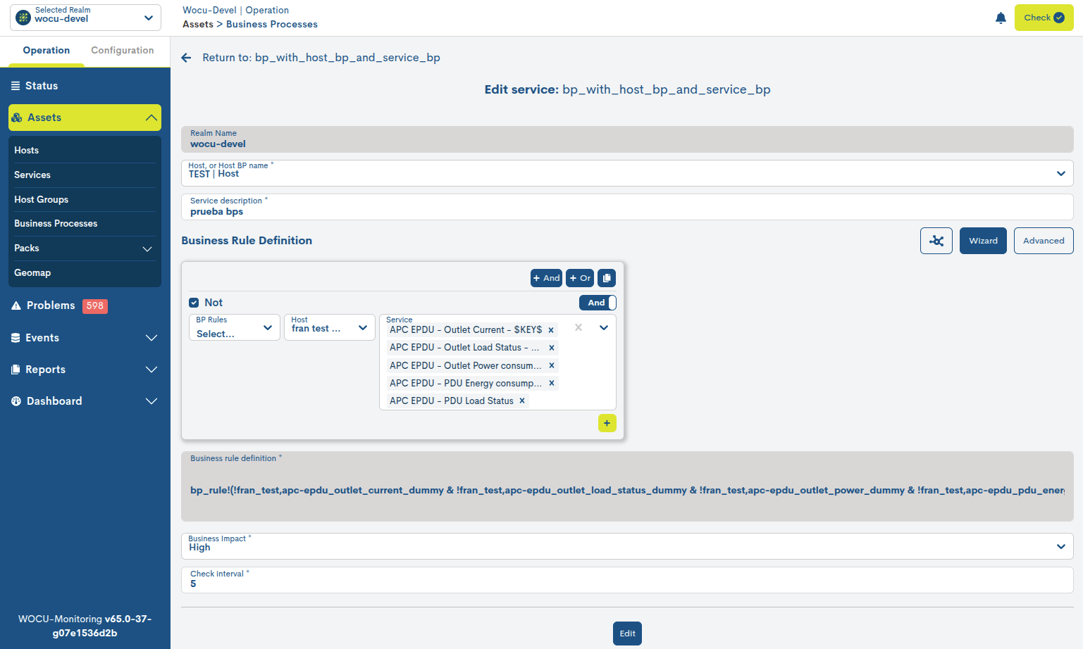Viewport: 1083px width, 649px height.
Task: Open the Host or Host BP name dropdown
Action: [1060, 173]
